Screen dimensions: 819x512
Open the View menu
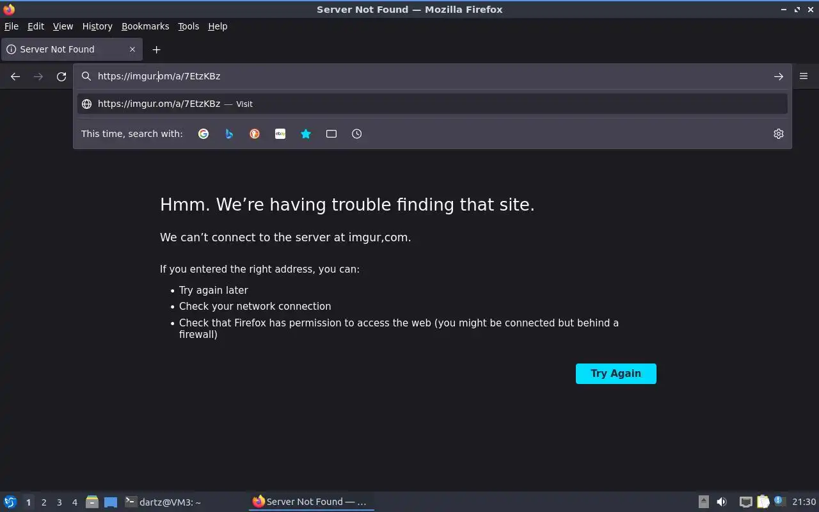(63, 26)
